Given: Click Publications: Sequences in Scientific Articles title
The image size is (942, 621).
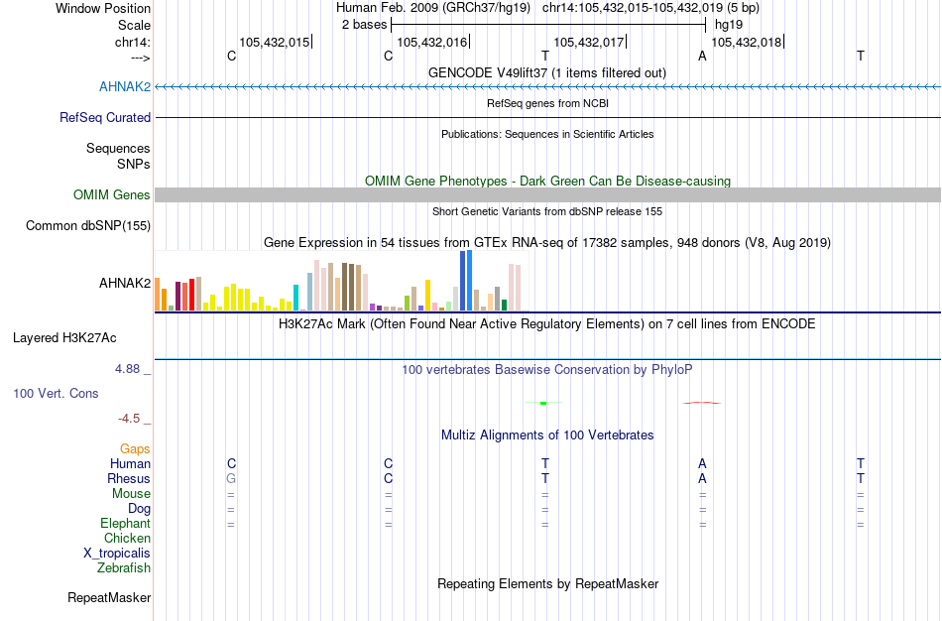Looking at the screenshot, I should point(547,134).
